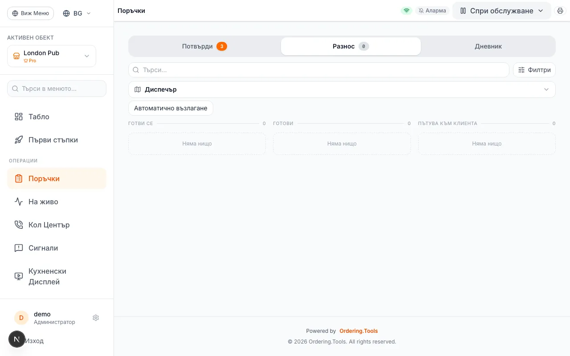Expand the London Pub venue selector

click(52, 56)
